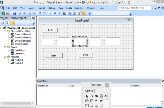Close the Project - VBAProject panel
Viewport: 164px width, 108px height.
coord(33,18)
